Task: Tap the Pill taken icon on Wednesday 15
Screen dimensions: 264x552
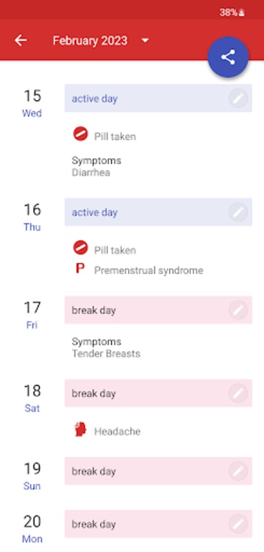Action: point(81,134)
